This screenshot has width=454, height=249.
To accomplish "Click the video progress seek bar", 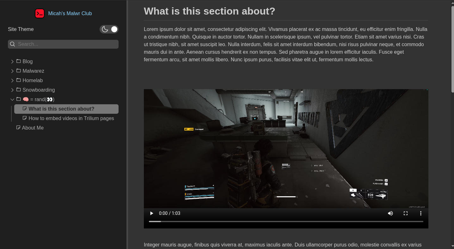I will coord(286,222).
